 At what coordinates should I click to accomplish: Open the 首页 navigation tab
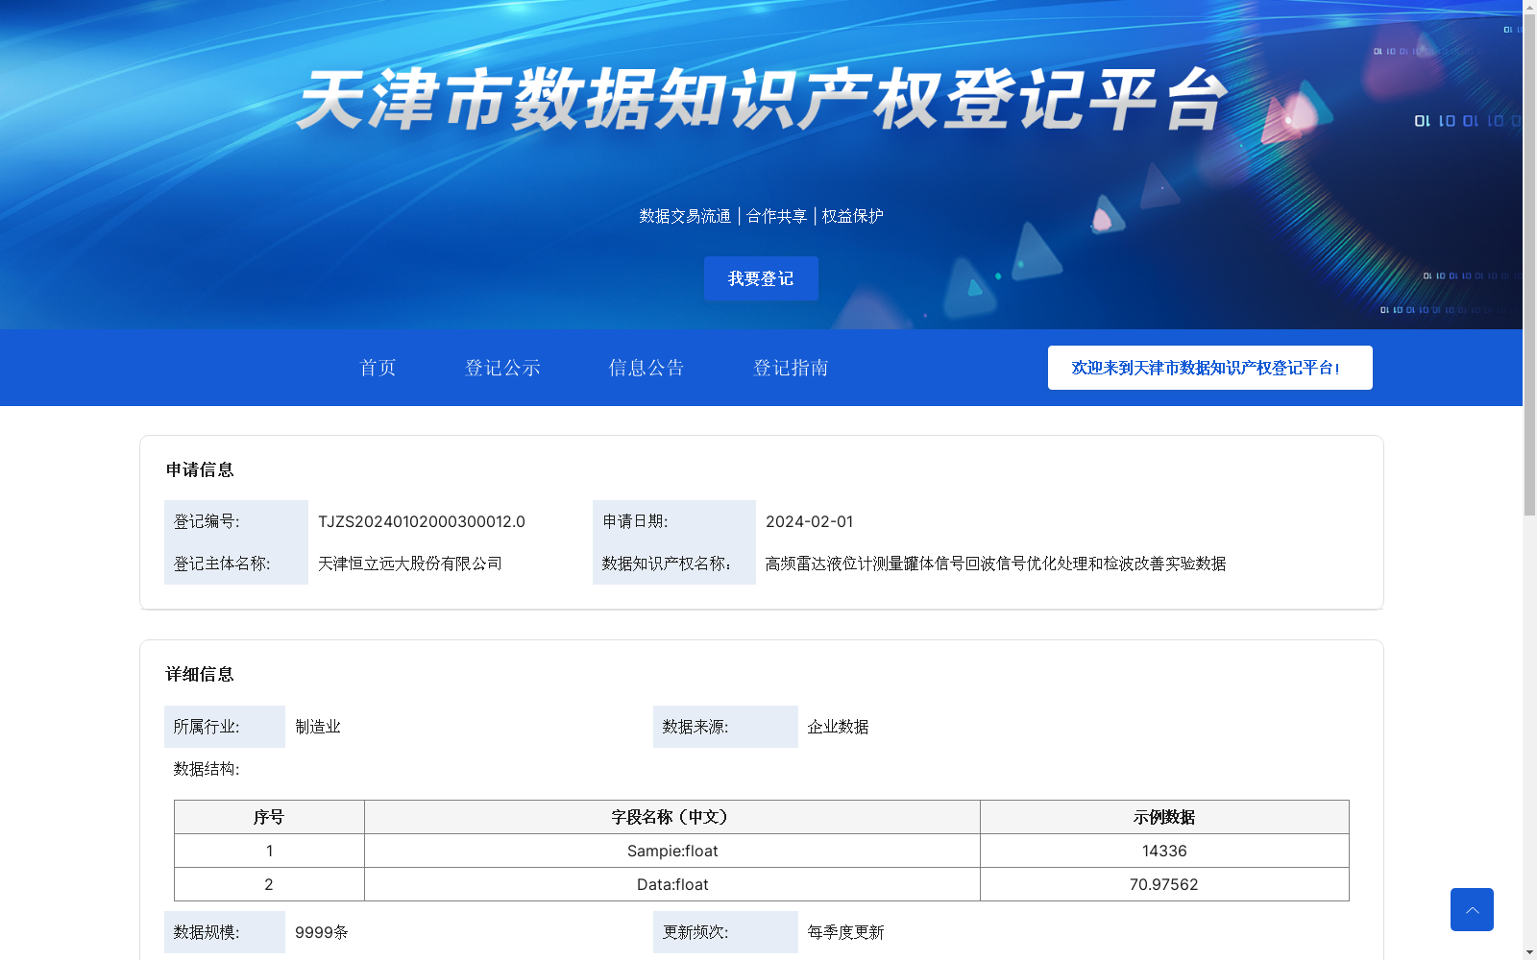coord(378,368)
